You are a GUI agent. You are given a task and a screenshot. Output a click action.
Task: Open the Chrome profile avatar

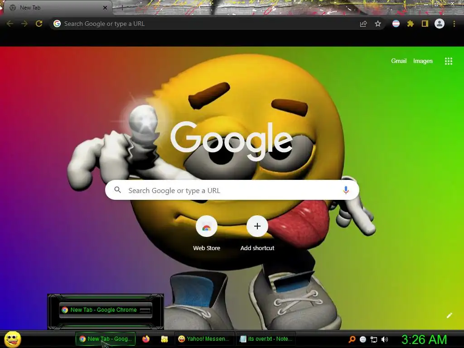(440, 24)
